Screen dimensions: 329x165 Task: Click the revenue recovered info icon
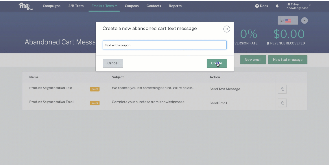coord(268,43)
